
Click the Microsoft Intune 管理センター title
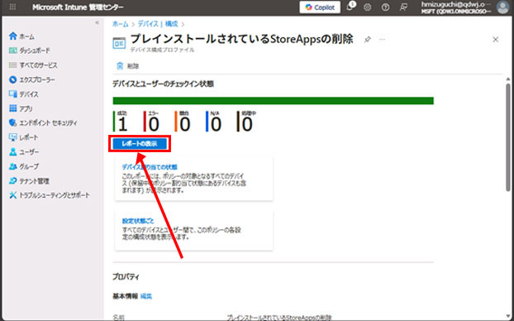78,7
